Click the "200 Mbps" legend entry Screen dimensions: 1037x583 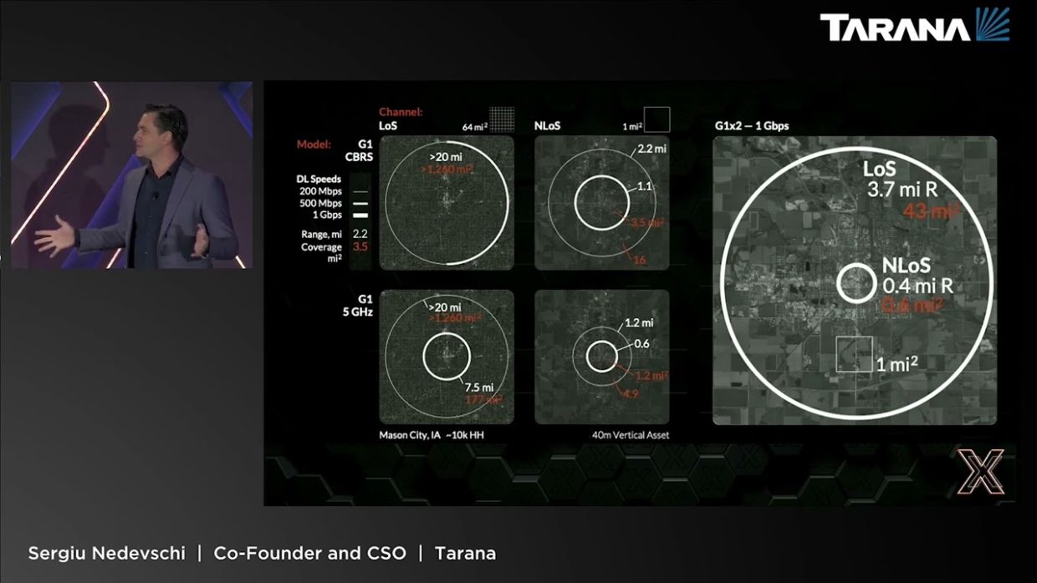[321, 191]
